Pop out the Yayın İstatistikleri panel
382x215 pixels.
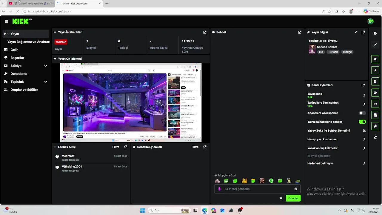[x=205, y=32]
